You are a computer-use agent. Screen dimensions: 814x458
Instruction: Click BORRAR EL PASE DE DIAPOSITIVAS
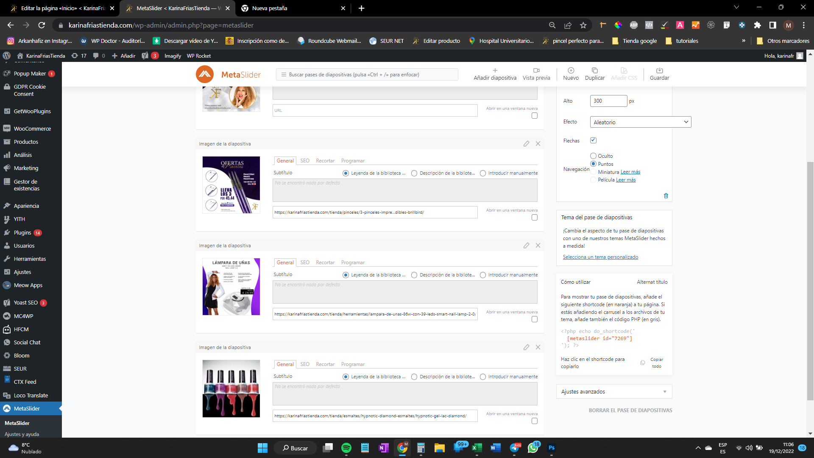[x=630, y=410]
